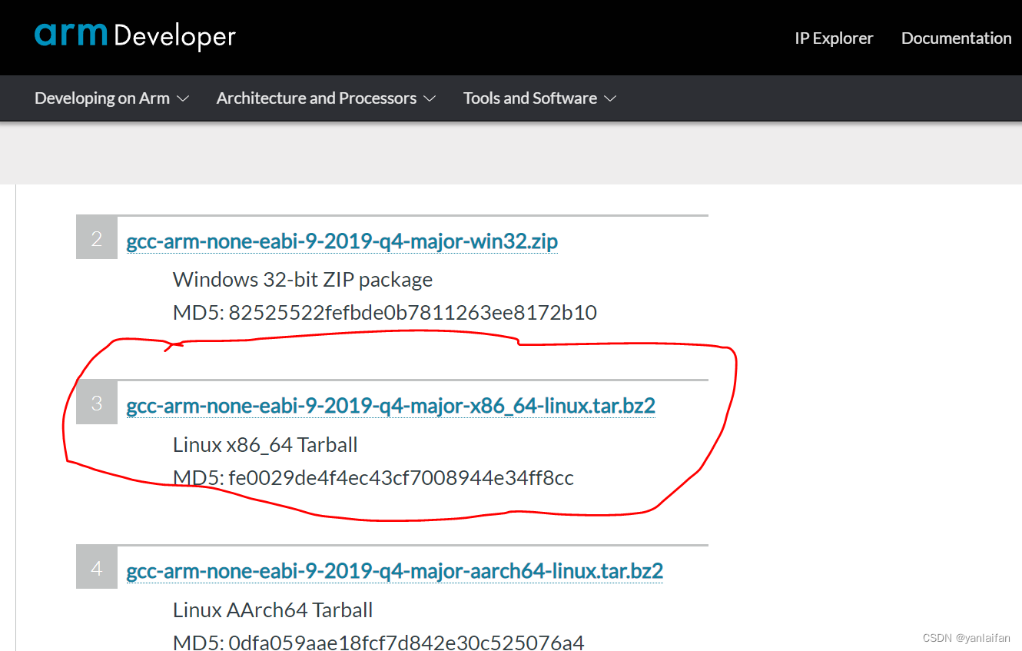Click the Architecture and Processors nav entry

pos(325,98)
